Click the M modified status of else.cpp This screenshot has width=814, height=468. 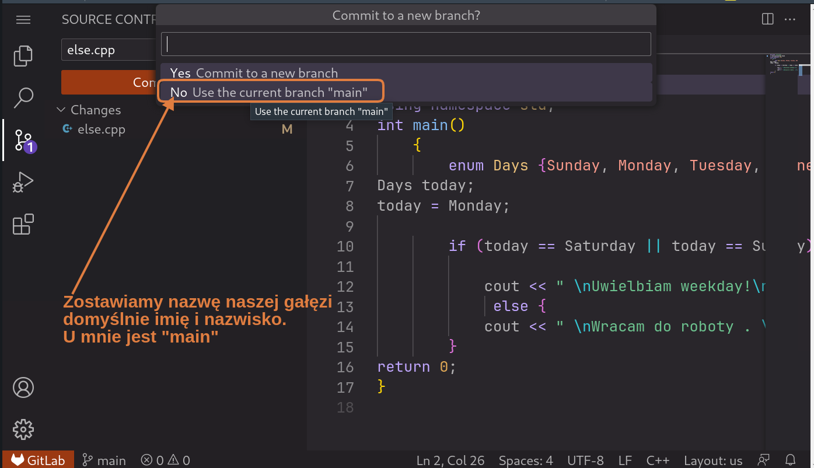point(287,130)
